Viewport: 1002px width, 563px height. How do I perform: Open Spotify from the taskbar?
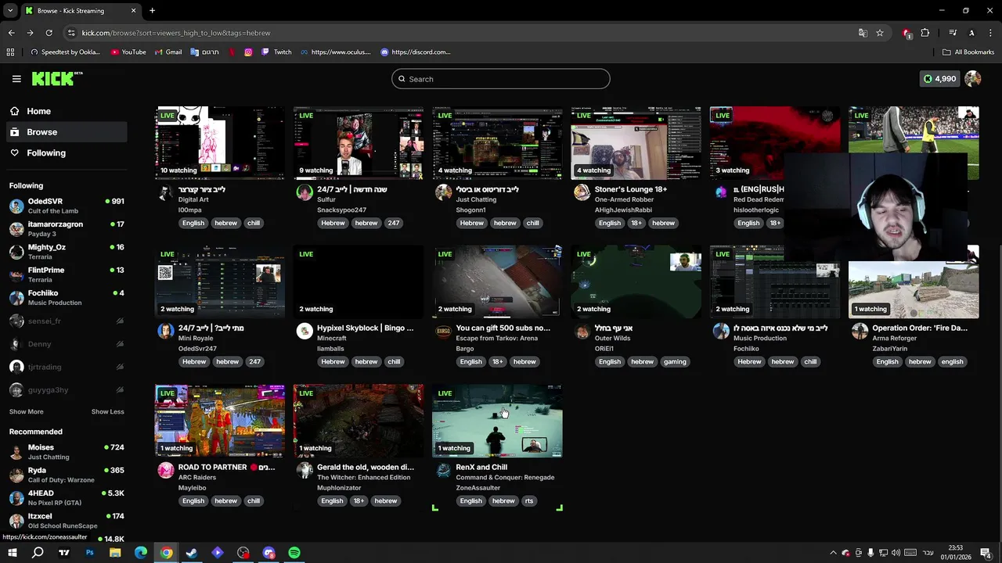(294, 553)
